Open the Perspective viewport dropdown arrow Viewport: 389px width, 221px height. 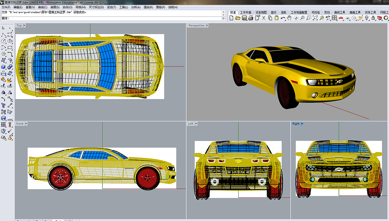[207, 25]
